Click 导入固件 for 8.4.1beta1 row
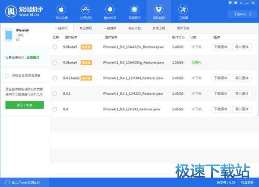The height and width of the screenshot is (187, 259). tap(242, 78)
